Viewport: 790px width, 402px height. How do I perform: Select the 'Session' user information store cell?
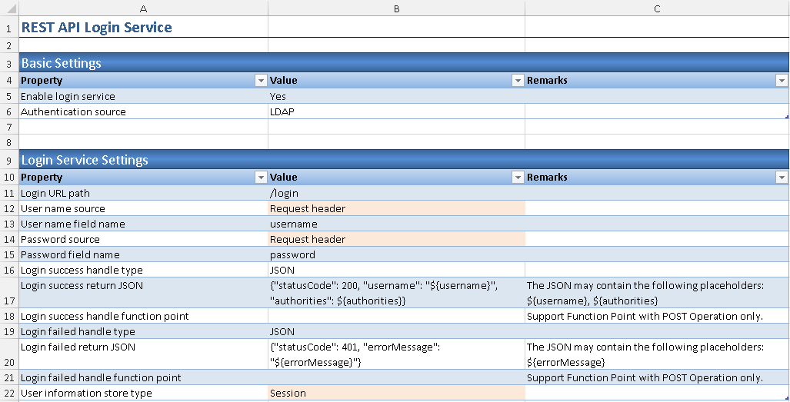396,393
